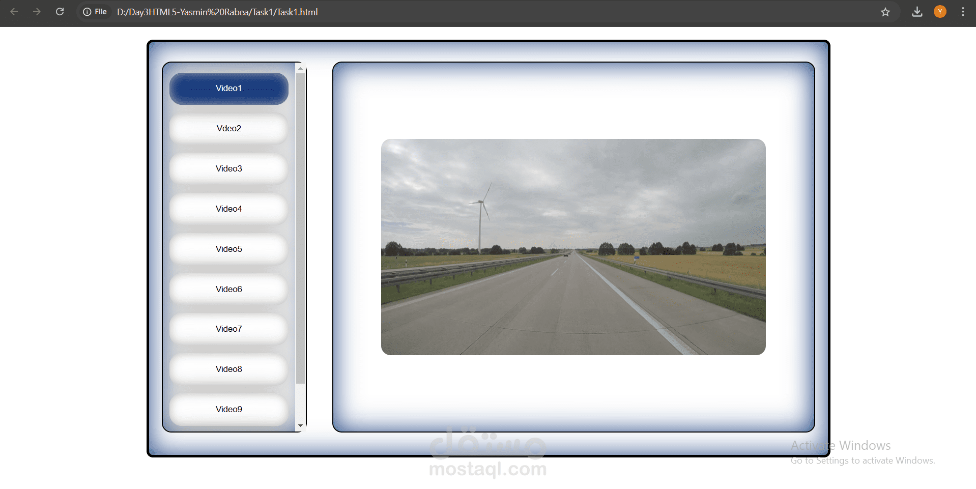The image size is (976, 489).
Task: Click the highway video frame
Action: click(x=573, y=246)
